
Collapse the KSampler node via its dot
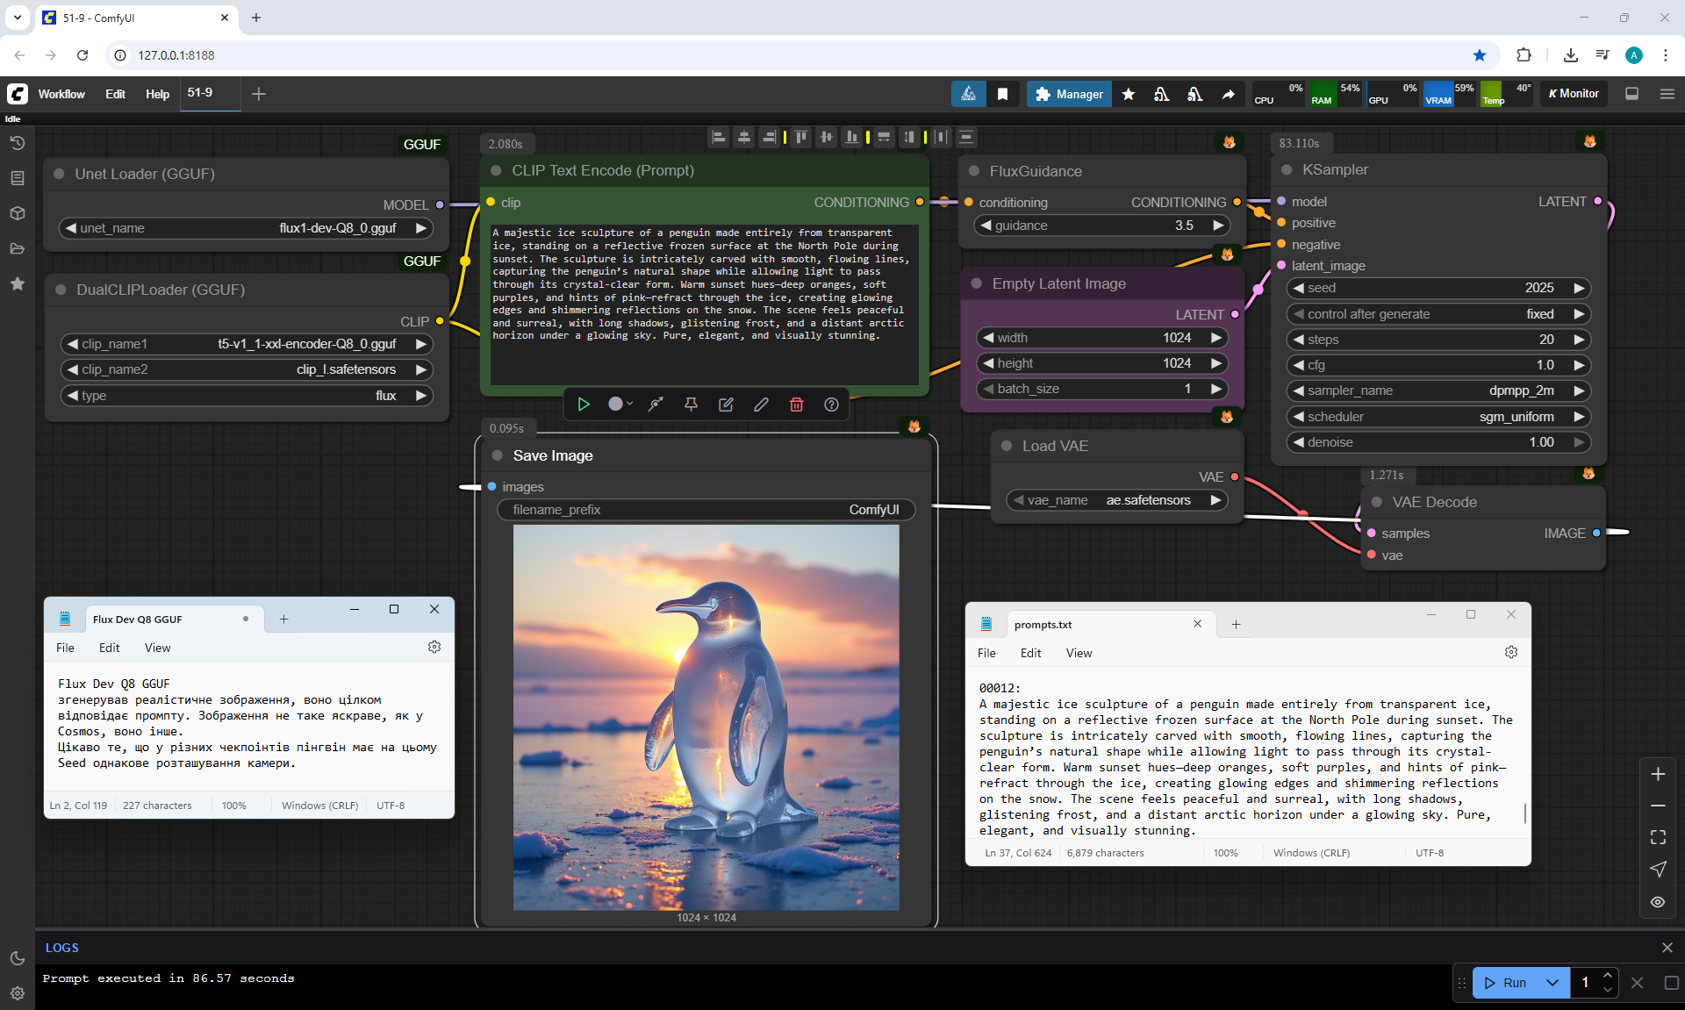click(1287, 170)
